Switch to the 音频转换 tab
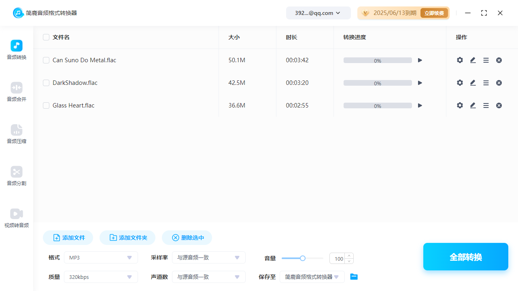This screenshot has width=518, height=291. 16,50
